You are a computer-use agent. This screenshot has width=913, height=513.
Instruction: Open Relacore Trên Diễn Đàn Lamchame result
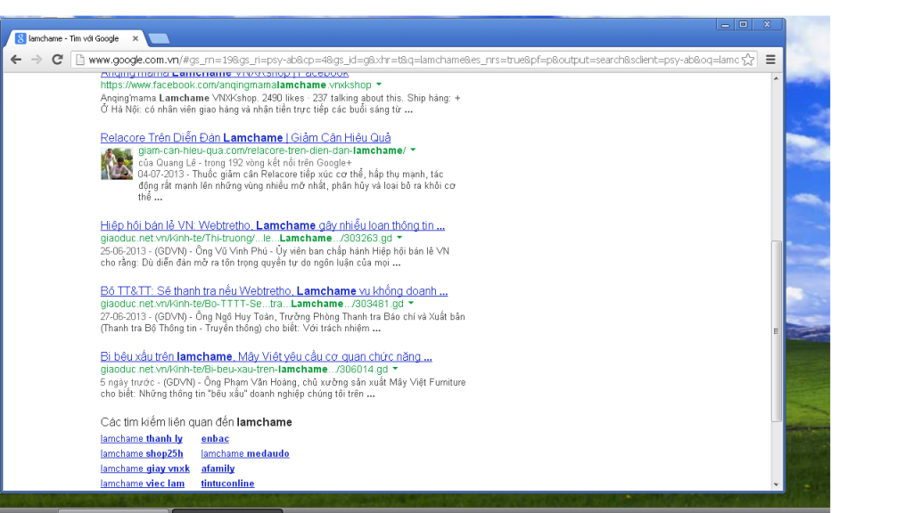tap(245, 138)
